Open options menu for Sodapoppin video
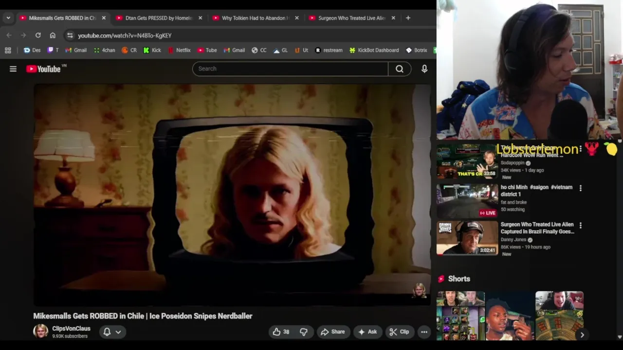Viewport: 623px width, 350px height. (x=580, y=149)
